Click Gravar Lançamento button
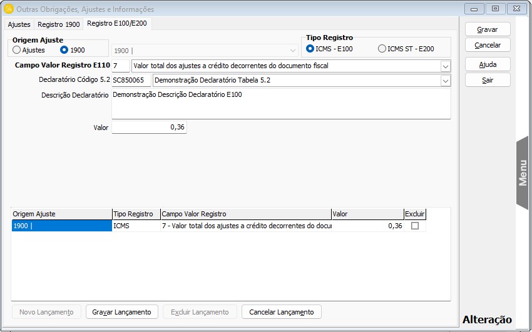The height and width of the screenshot is (332, 532). (121, 312)
